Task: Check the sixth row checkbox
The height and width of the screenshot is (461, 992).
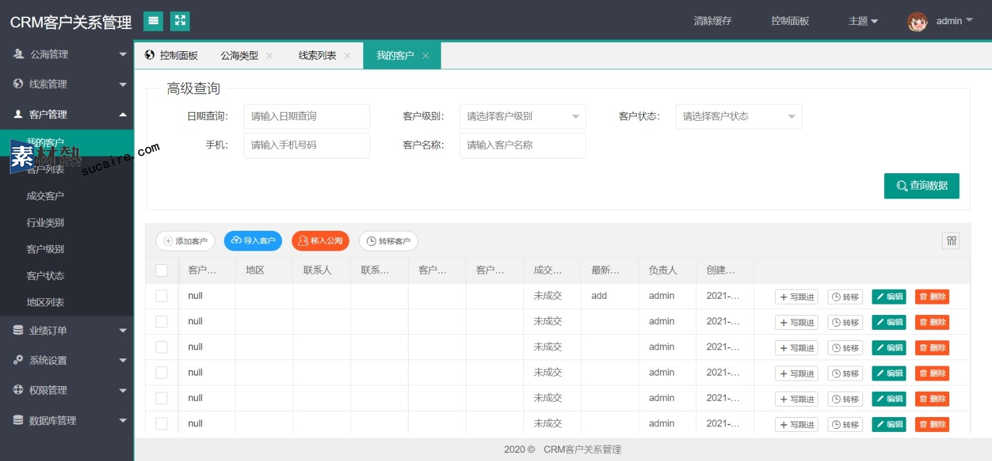Action: tap(162, 424)
